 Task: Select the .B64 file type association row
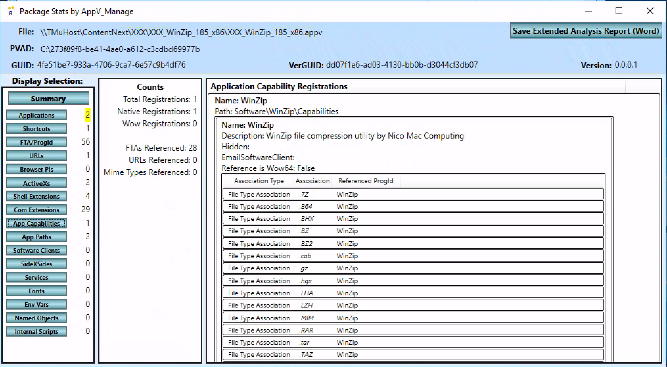(413, 206)
